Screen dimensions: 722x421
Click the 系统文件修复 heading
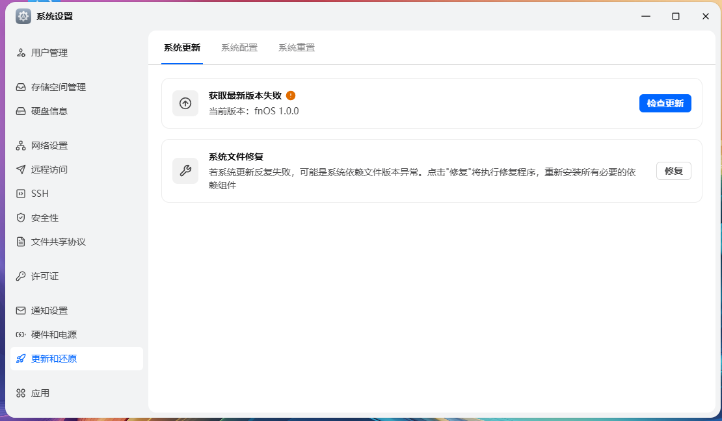235,157
